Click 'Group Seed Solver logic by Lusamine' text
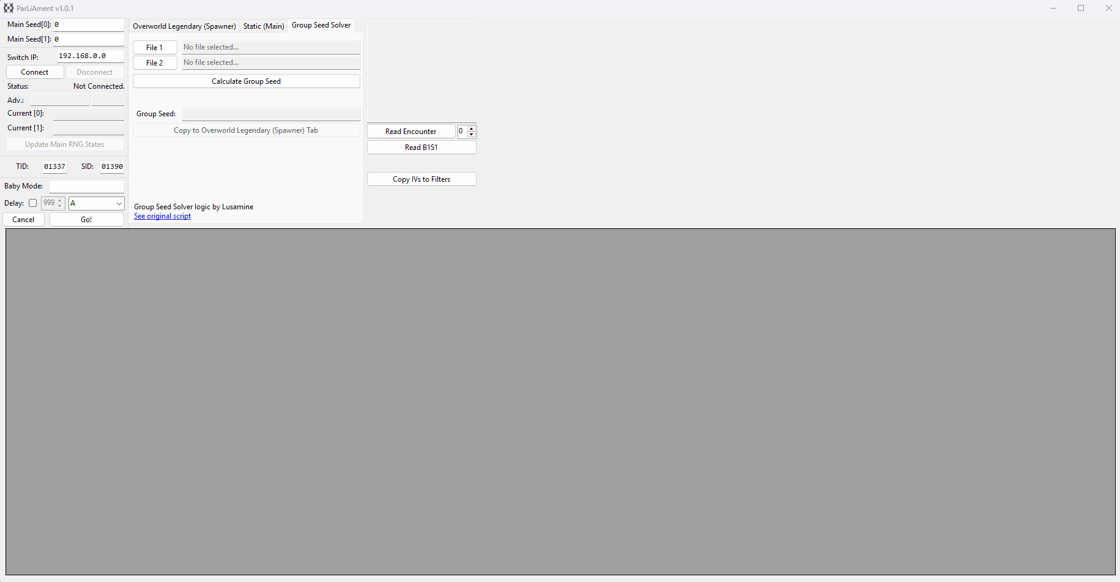The height and width of the screenshot is (582, 1120). (x=193, y=207)
